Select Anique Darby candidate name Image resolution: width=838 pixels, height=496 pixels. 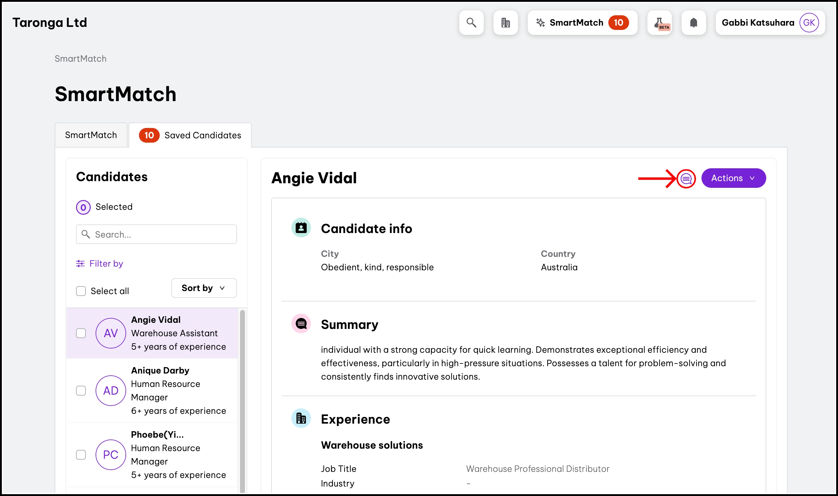[160, 371]
